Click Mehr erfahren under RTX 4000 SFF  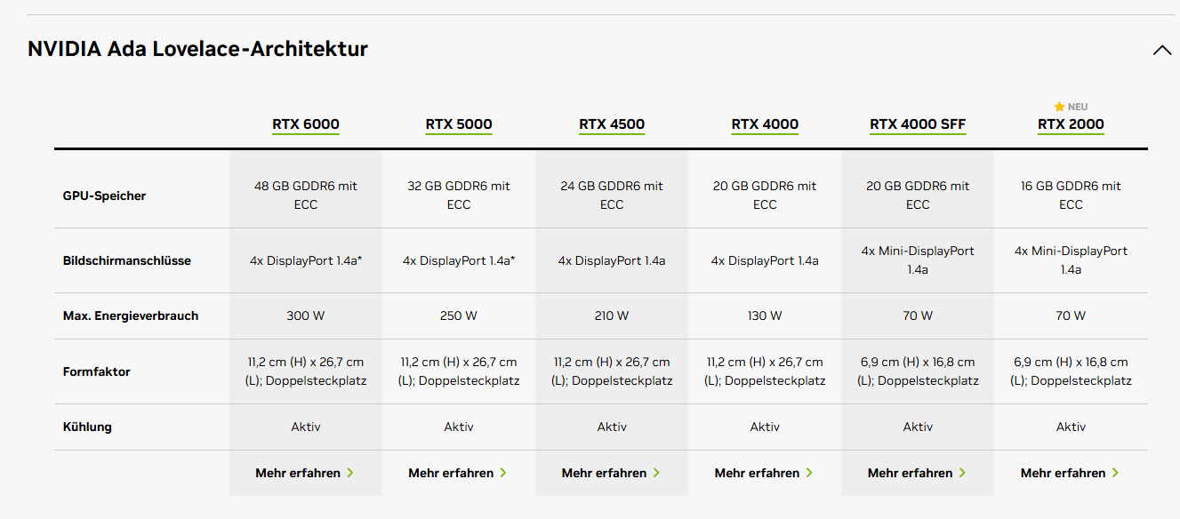click(917, 473)
